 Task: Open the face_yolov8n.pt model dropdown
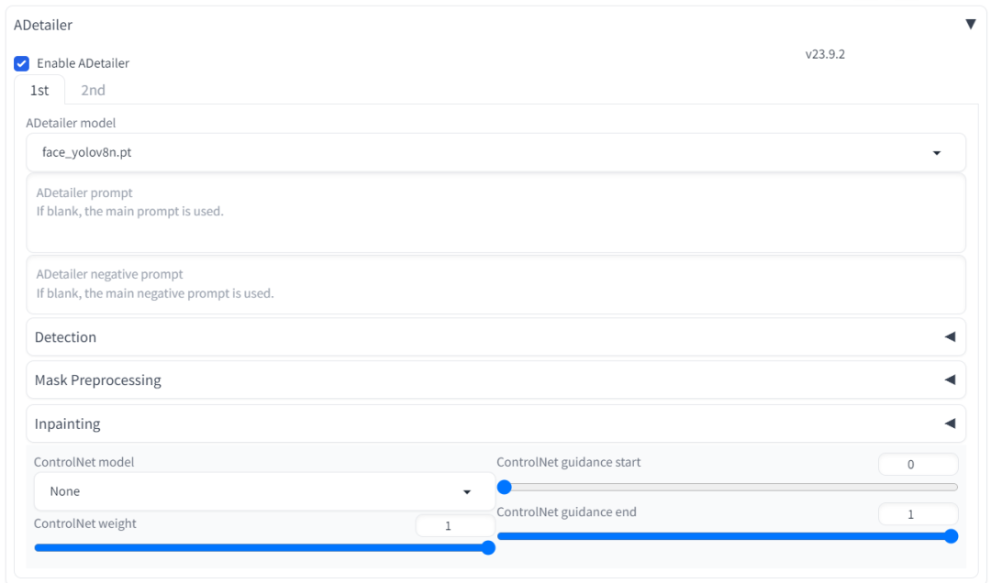pos(496,152)
